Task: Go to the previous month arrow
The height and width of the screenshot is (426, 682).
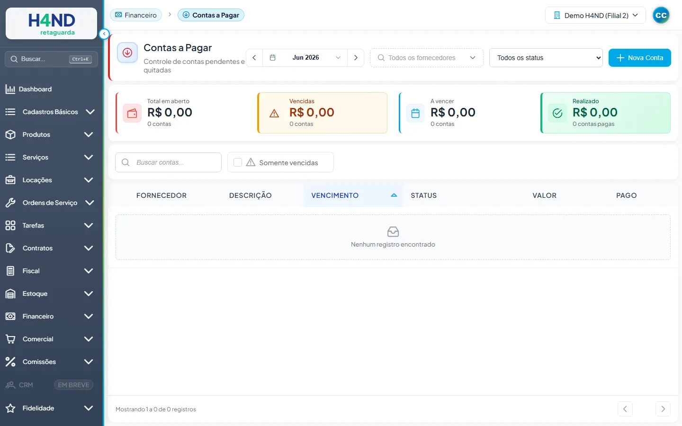Action: [254, 58]
